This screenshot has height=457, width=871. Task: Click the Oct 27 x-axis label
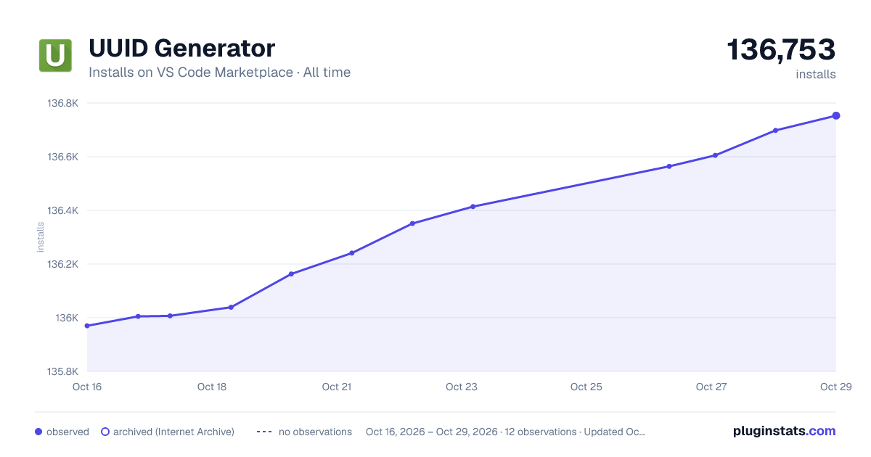coord(711,387)
